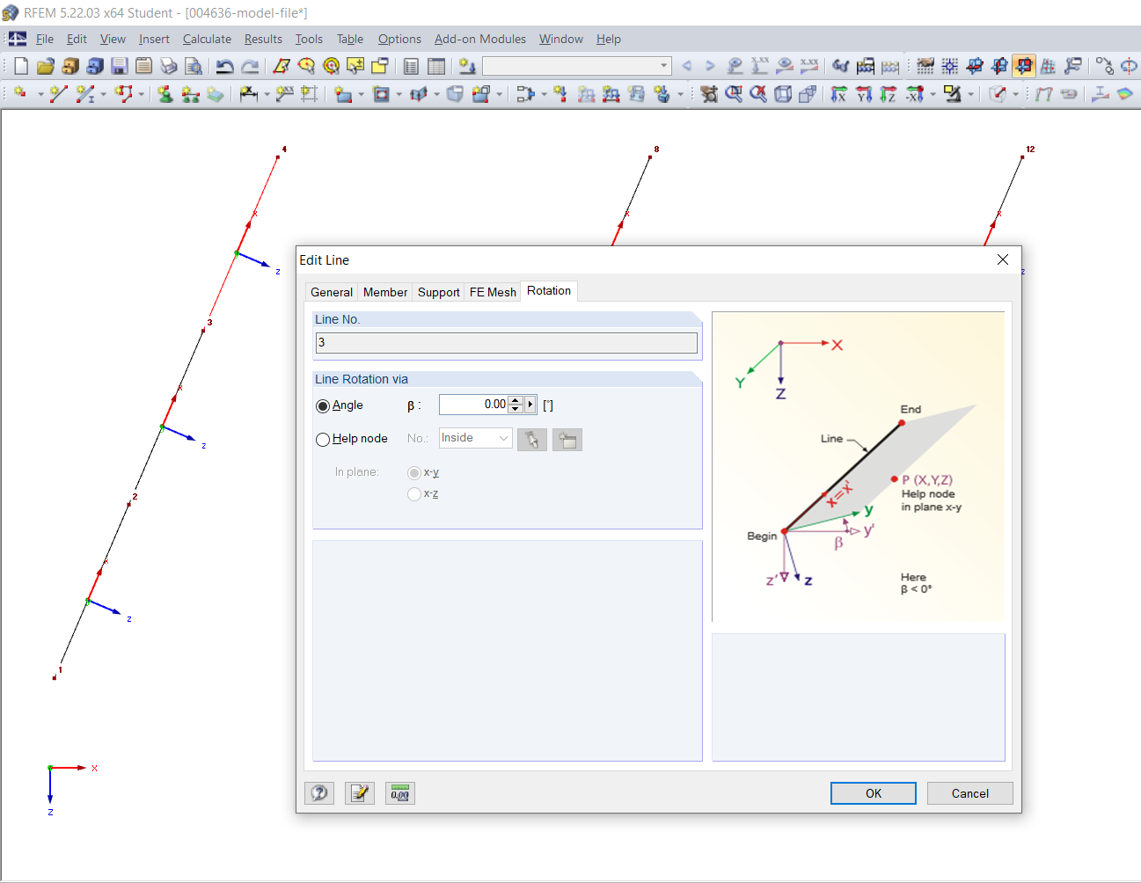Choose the x-z plane option
The height and width of the screenshot is (883, 1141).
[414, 493]
